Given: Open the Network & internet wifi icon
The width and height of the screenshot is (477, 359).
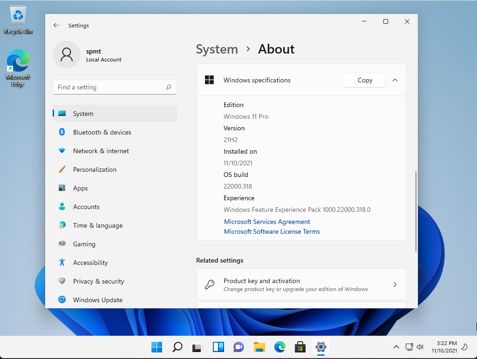Looking at the screenshot, I should pyautogui.click(x=62, y=151).
